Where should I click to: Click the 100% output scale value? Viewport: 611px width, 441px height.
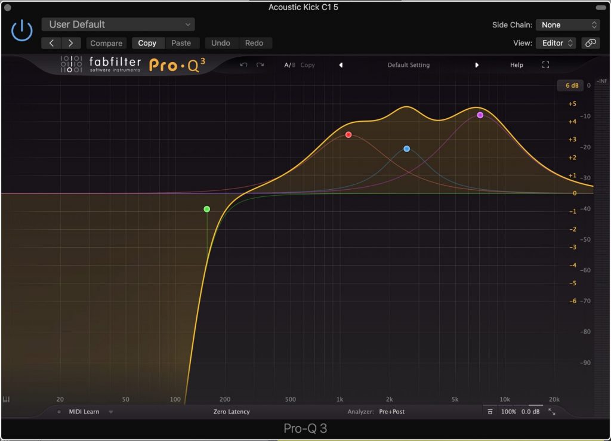(508, 412)
